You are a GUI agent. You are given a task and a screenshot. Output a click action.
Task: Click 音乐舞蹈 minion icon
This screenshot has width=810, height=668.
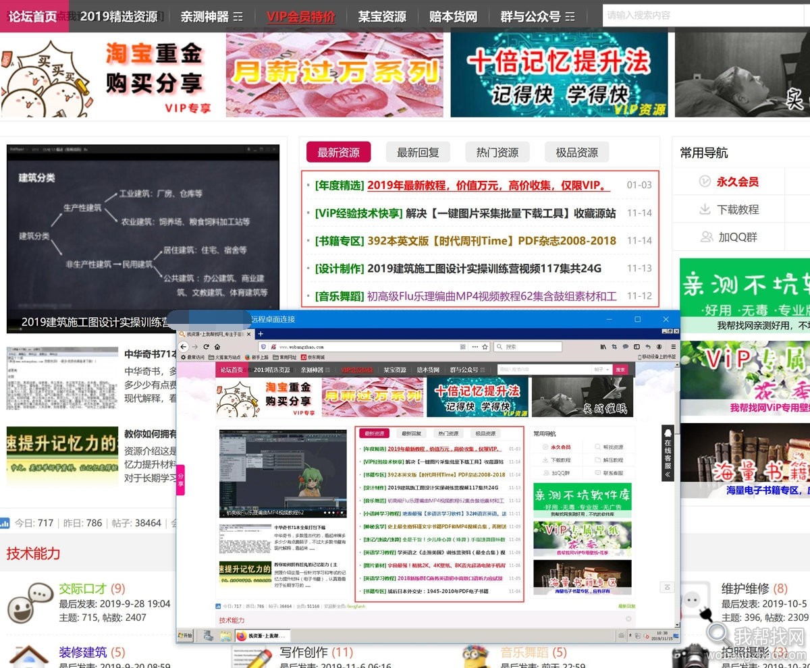point(477,657)
